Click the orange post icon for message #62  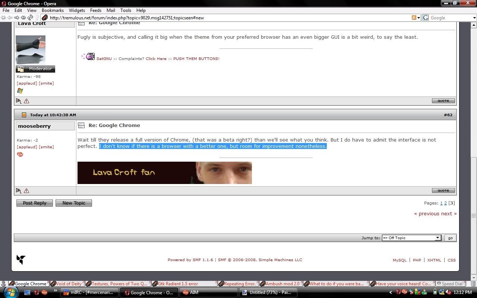24,115
